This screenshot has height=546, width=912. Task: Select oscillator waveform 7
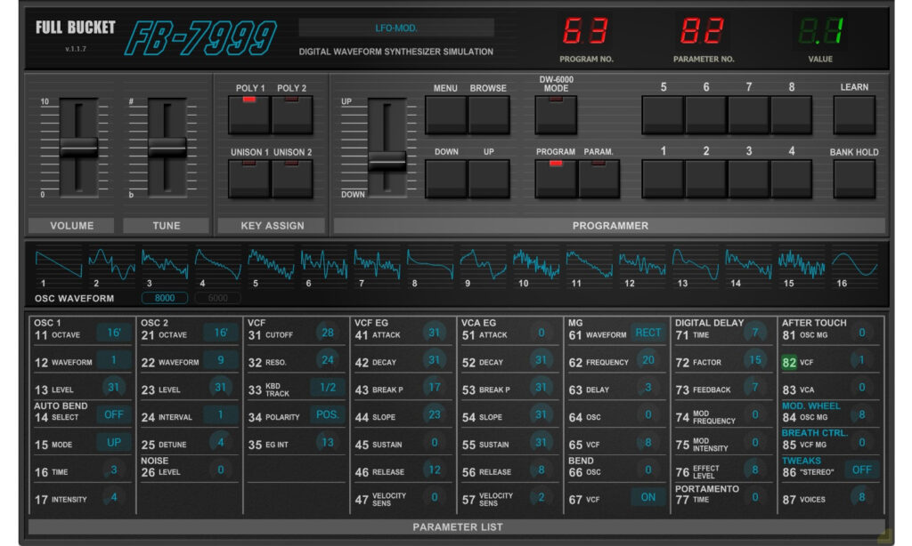(377, 264)
